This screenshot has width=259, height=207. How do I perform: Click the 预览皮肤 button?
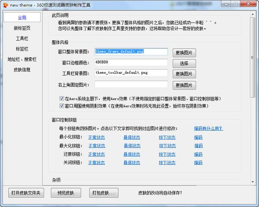click(66, 193)
